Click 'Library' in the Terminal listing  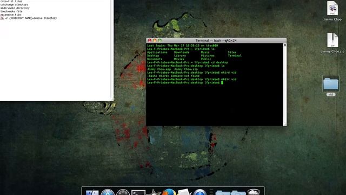[x=180, y=56]
